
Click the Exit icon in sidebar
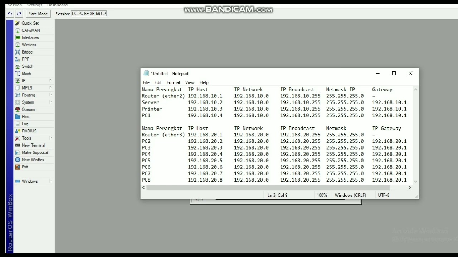(18, 167)
